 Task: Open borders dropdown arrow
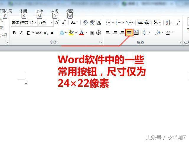click(172, 32)
